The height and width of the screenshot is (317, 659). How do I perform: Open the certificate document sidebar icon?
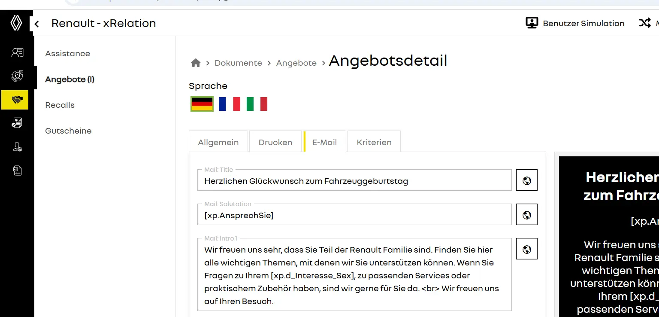[x=17, y=123]
